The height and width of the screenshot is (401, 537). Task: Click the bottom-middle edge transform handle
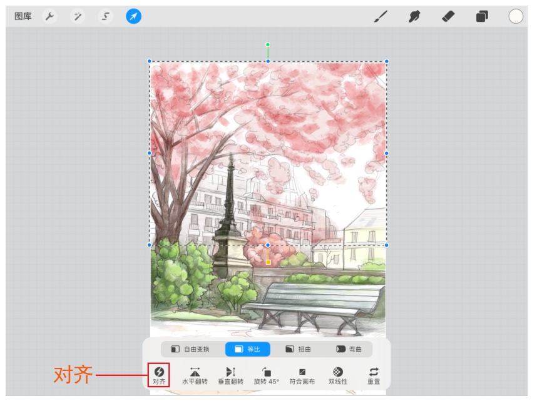click(x=268, y=245)
